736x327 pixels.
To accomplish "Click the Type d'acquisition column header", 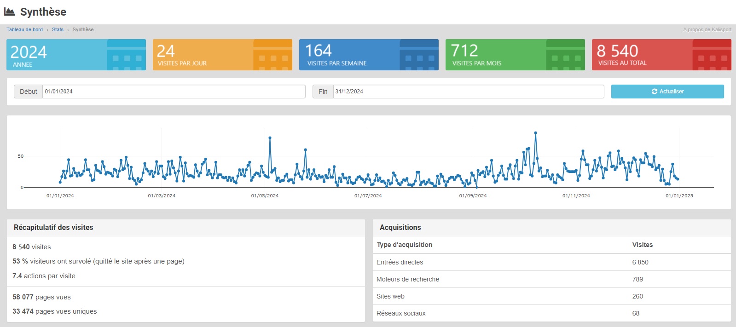I will (404, 245).
